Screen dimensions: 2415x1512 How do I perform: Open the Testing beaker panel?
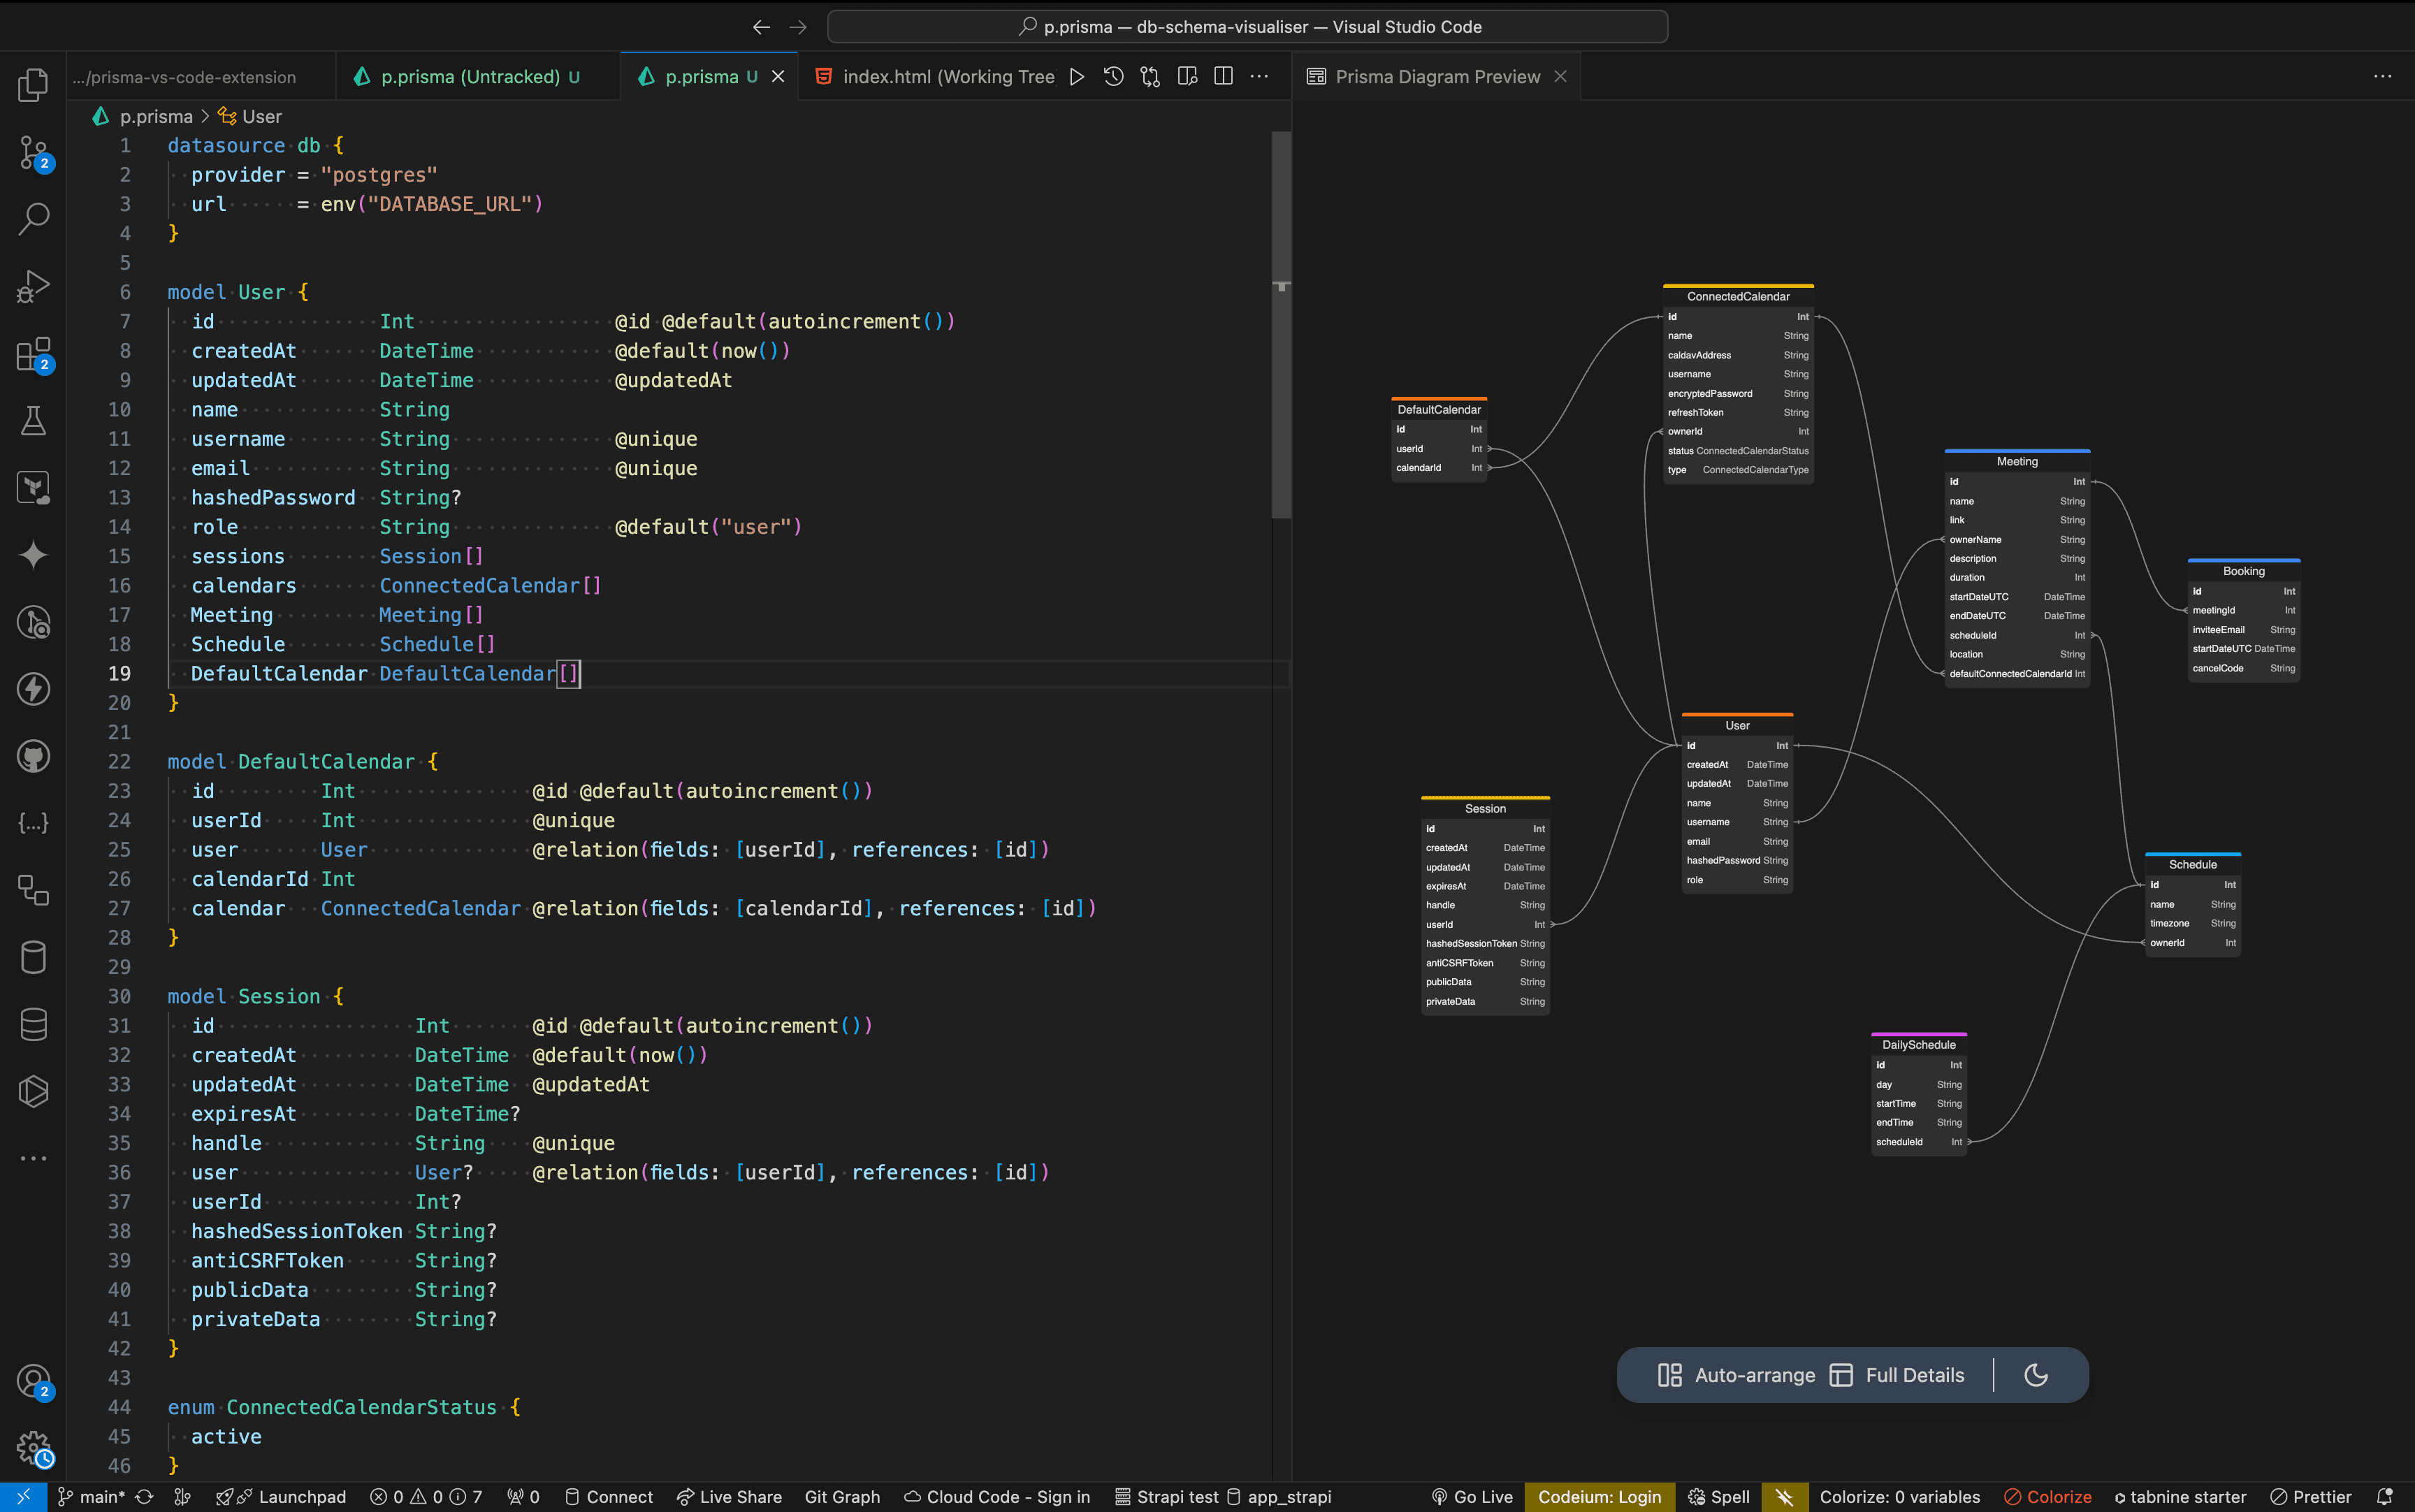pos(33,420)
